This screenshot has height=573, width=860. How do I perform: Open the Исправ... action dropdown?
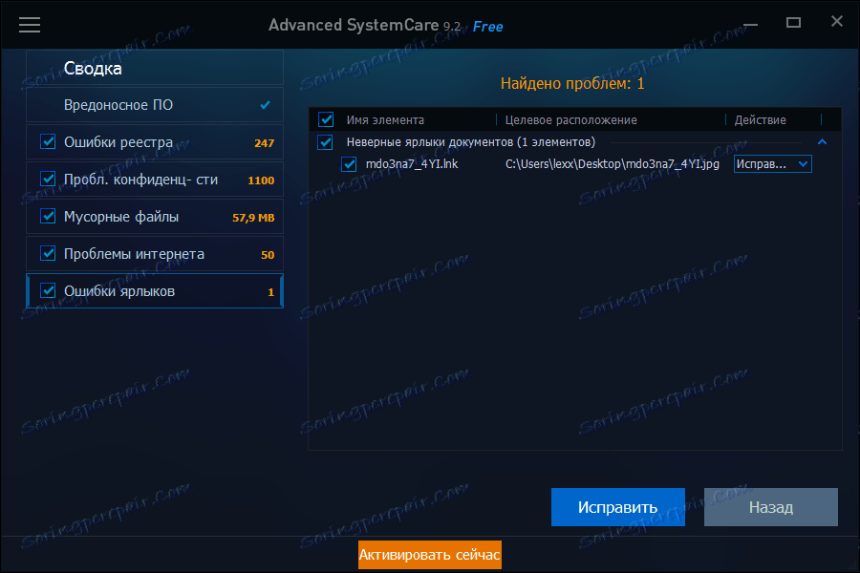773,164
